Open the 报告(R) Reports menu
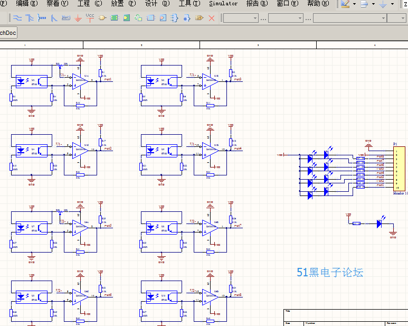The image size is (408, 326). (257, 3)
